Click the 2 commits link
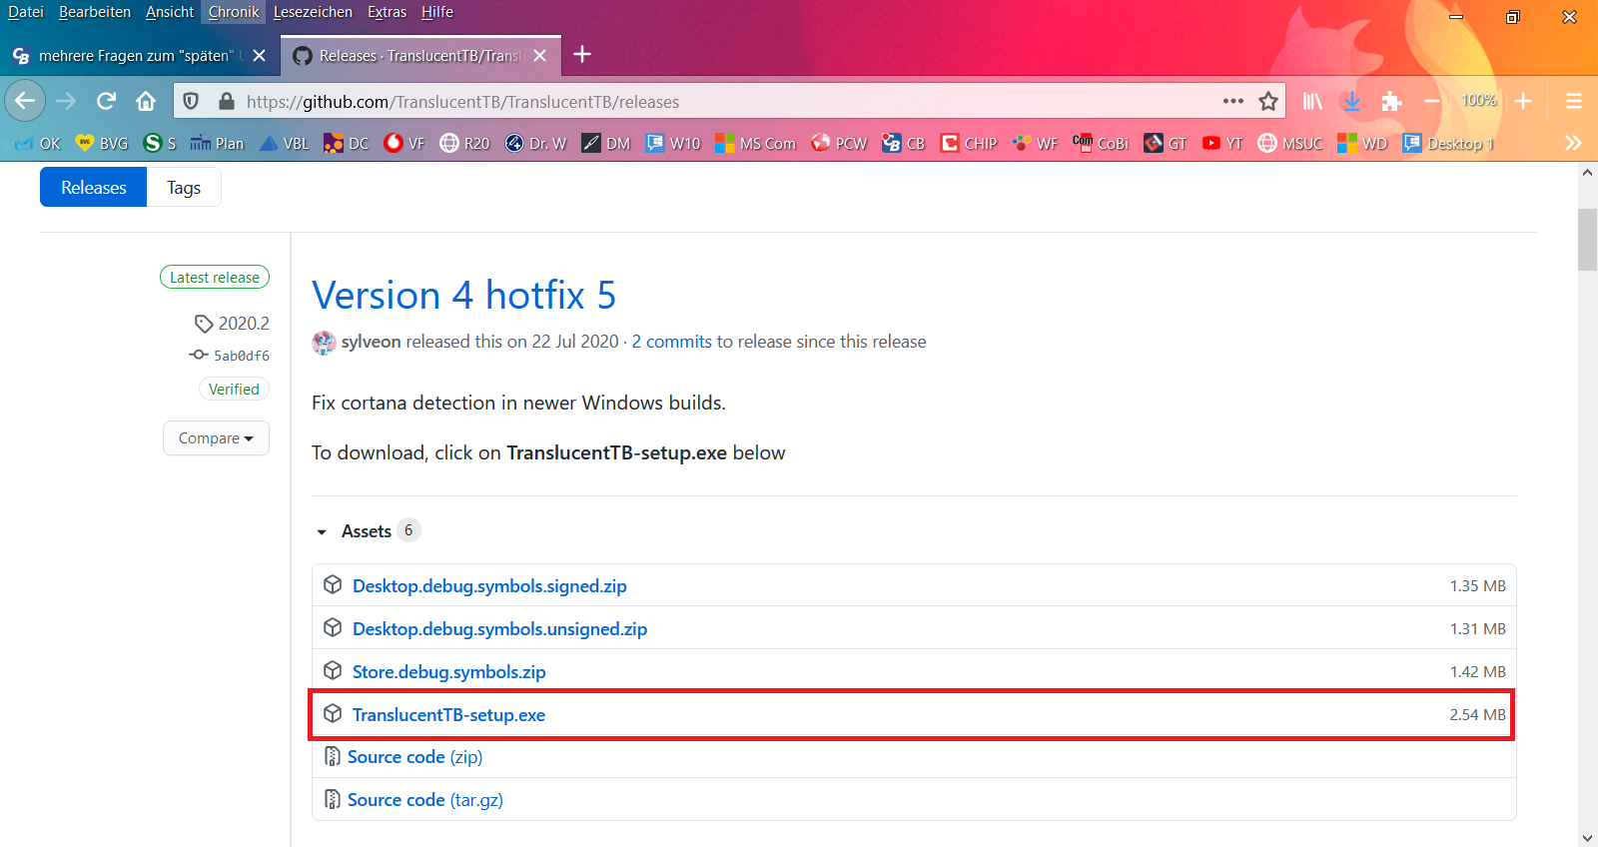This screenshot has width=1598, height=847. [671, 342]
